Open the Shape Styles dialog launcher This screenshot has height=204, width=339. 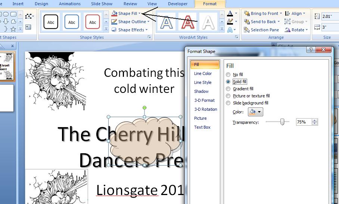click(149, 37)
